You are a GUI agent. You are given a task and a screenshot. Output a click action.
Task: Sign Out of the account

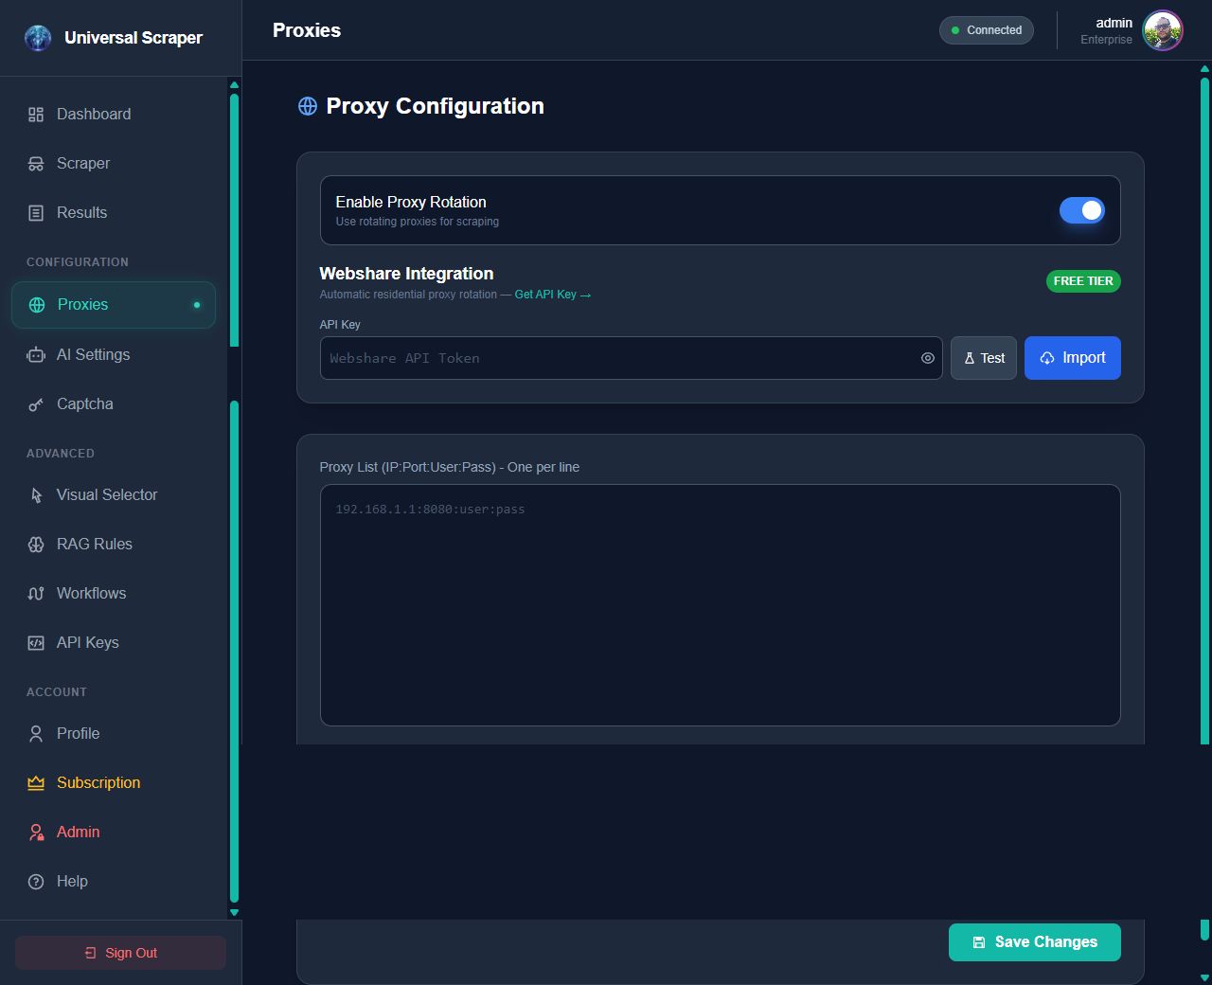pyautogui.click(x=120, y=953)
